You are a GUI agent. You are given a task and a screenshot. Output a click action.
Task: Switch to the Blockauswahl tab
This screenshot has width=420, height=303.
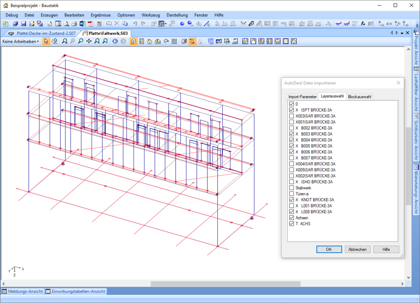359,96
